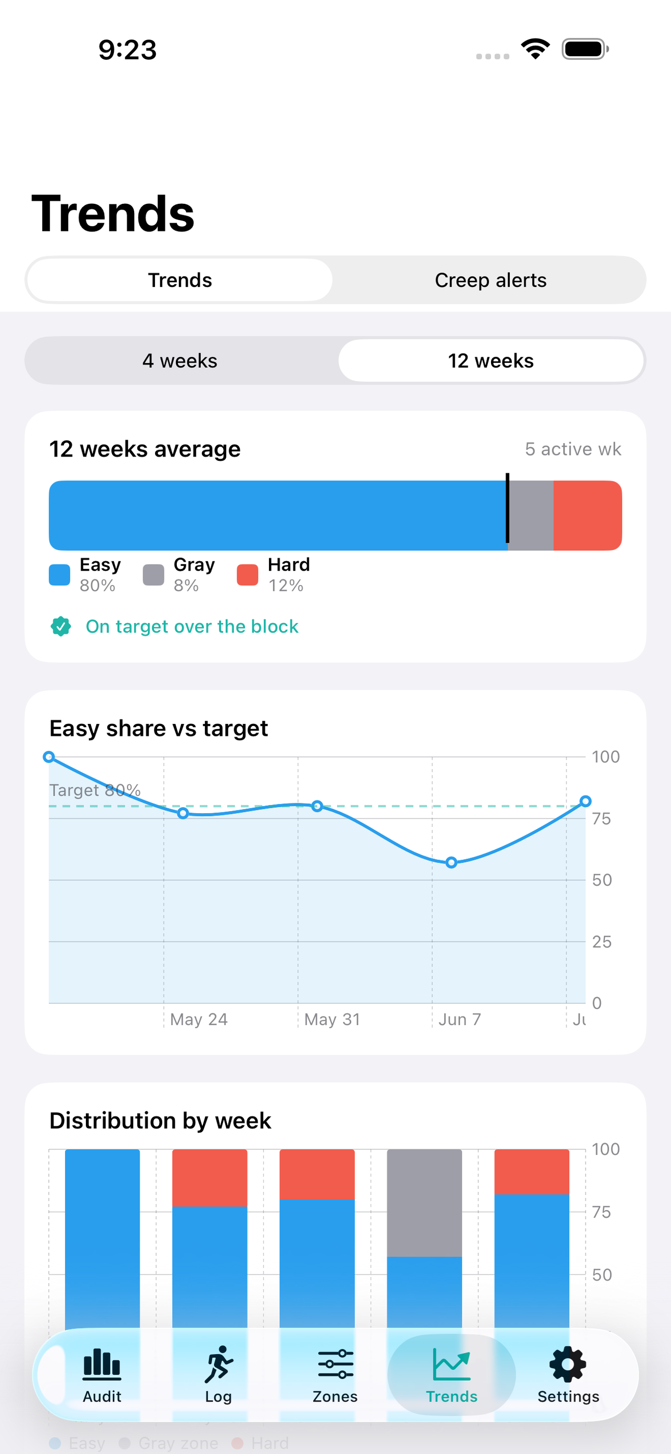Viewport: 671px width, 1454px height.
Task: Open the Log runner icon
Action: tap(218, 1364)
